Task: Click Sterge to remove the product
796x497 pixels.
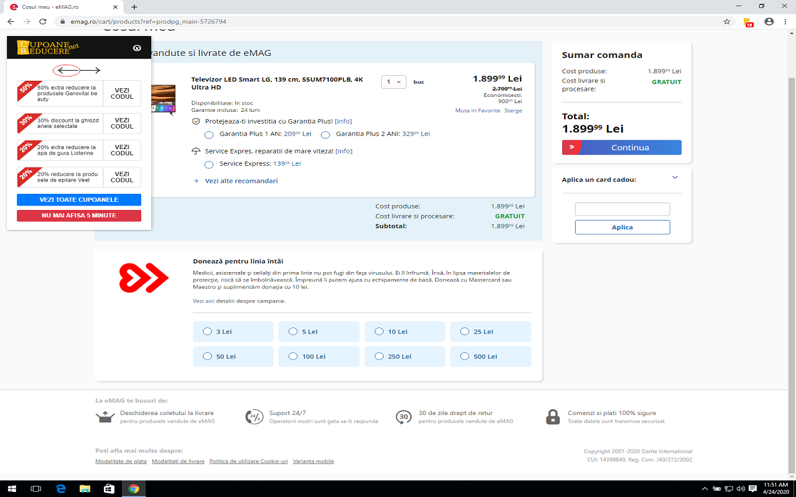Action: point(513,111)
